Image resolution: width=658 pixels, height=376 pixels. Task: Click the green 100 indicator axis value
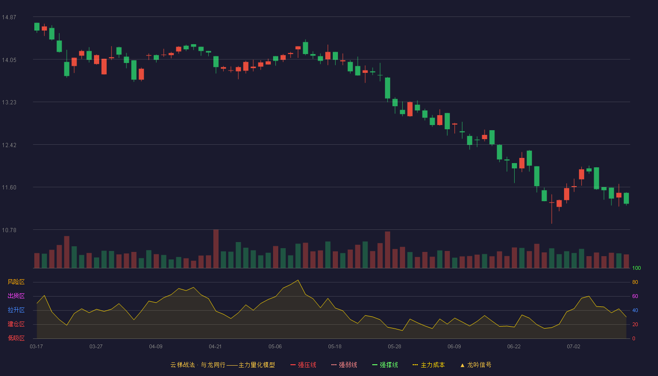(636, 268)
